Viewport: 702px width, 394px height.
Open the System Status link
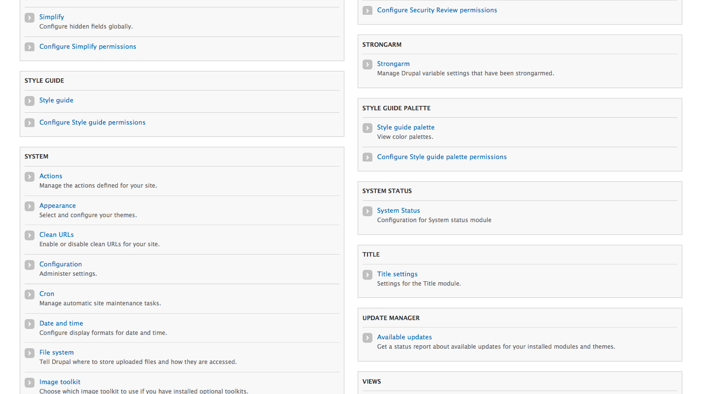tap(399, 210)
